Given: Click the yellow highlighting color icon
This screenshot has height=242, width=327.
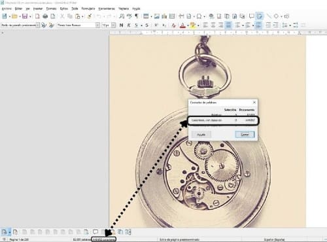Looking at the screenshot, I should point(192,26).
